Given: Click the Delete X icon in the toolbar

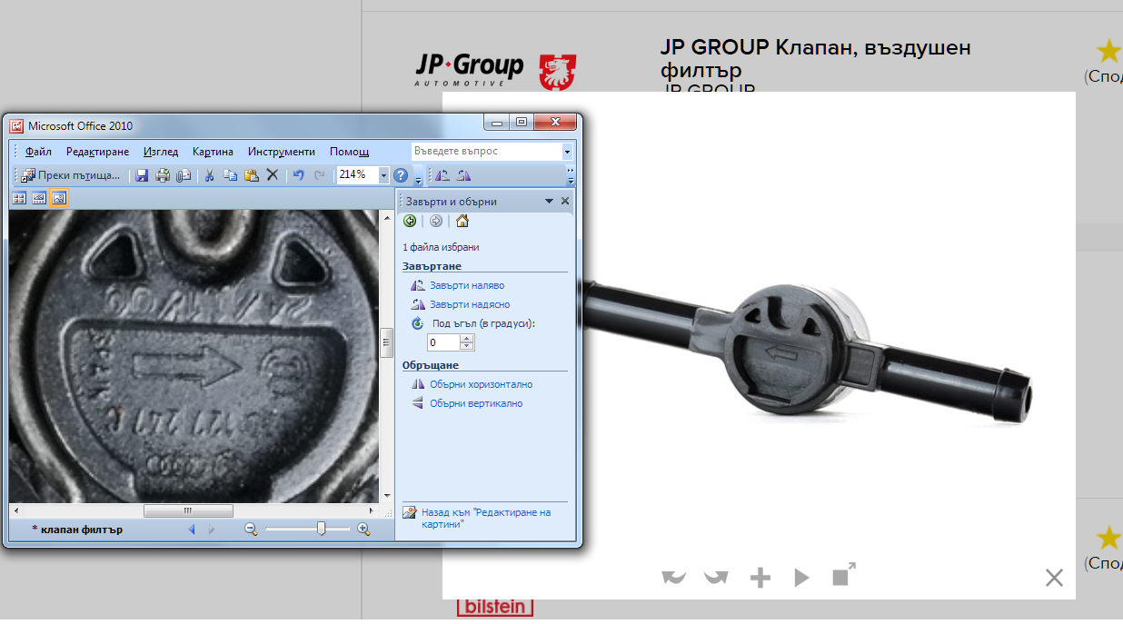Looking at the screenshot, I should 272,175.
